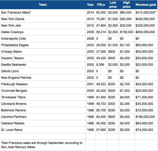Click the $150,000 high price cell
The height and width of the screenshot is (151, 158).
127,32
